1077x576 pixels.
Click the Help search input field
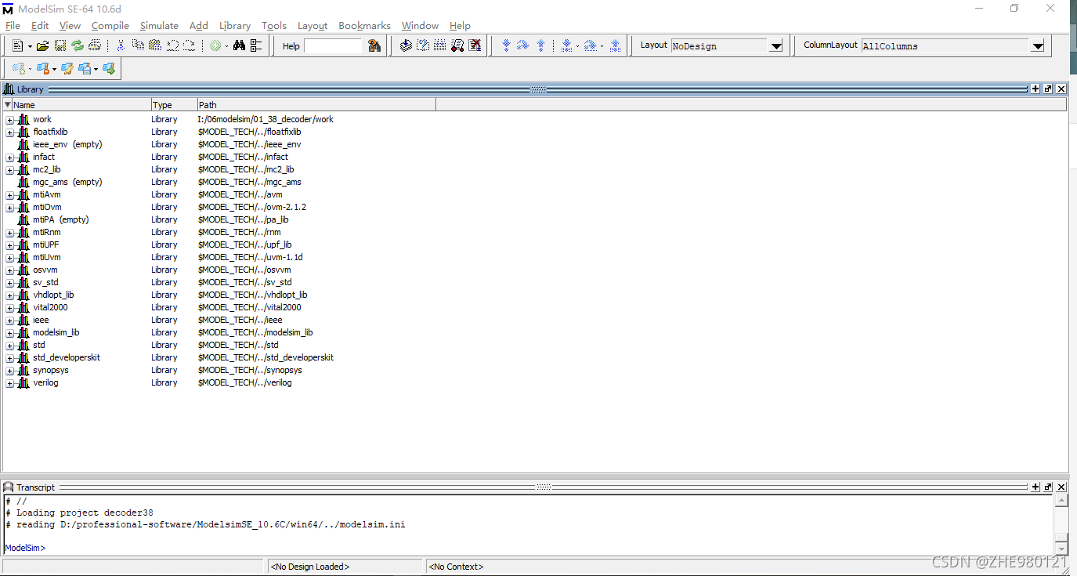pos(333,46)
